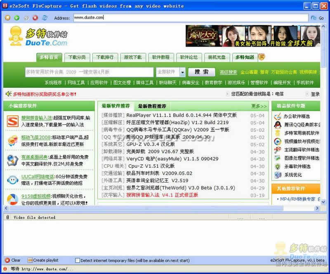Click the 杀毒软件精选 shield icon
330x274 pixels.
(278, 166)
